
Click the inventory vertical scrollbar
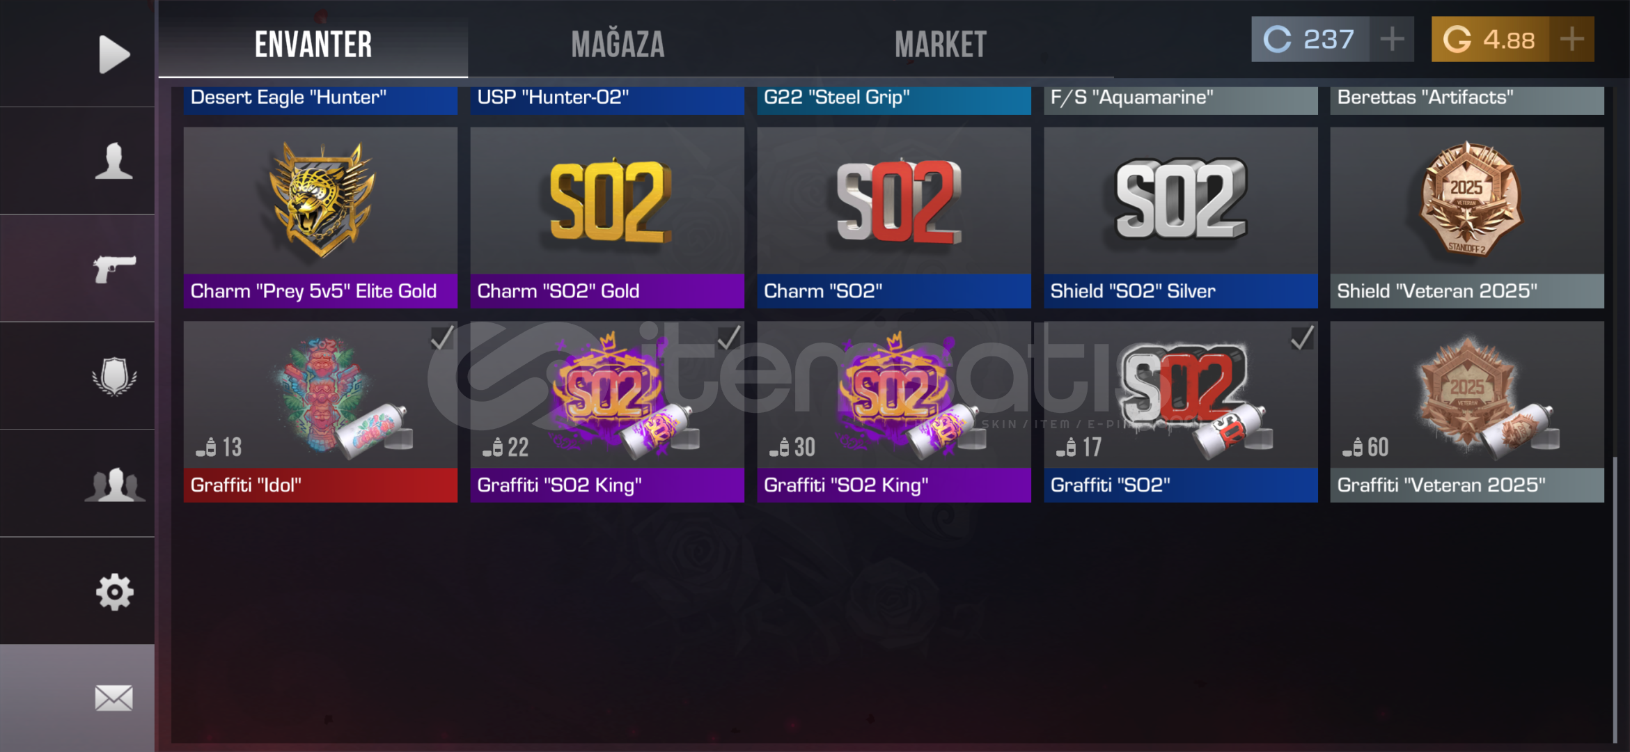pyautogui.click(x=1615, y=599)
